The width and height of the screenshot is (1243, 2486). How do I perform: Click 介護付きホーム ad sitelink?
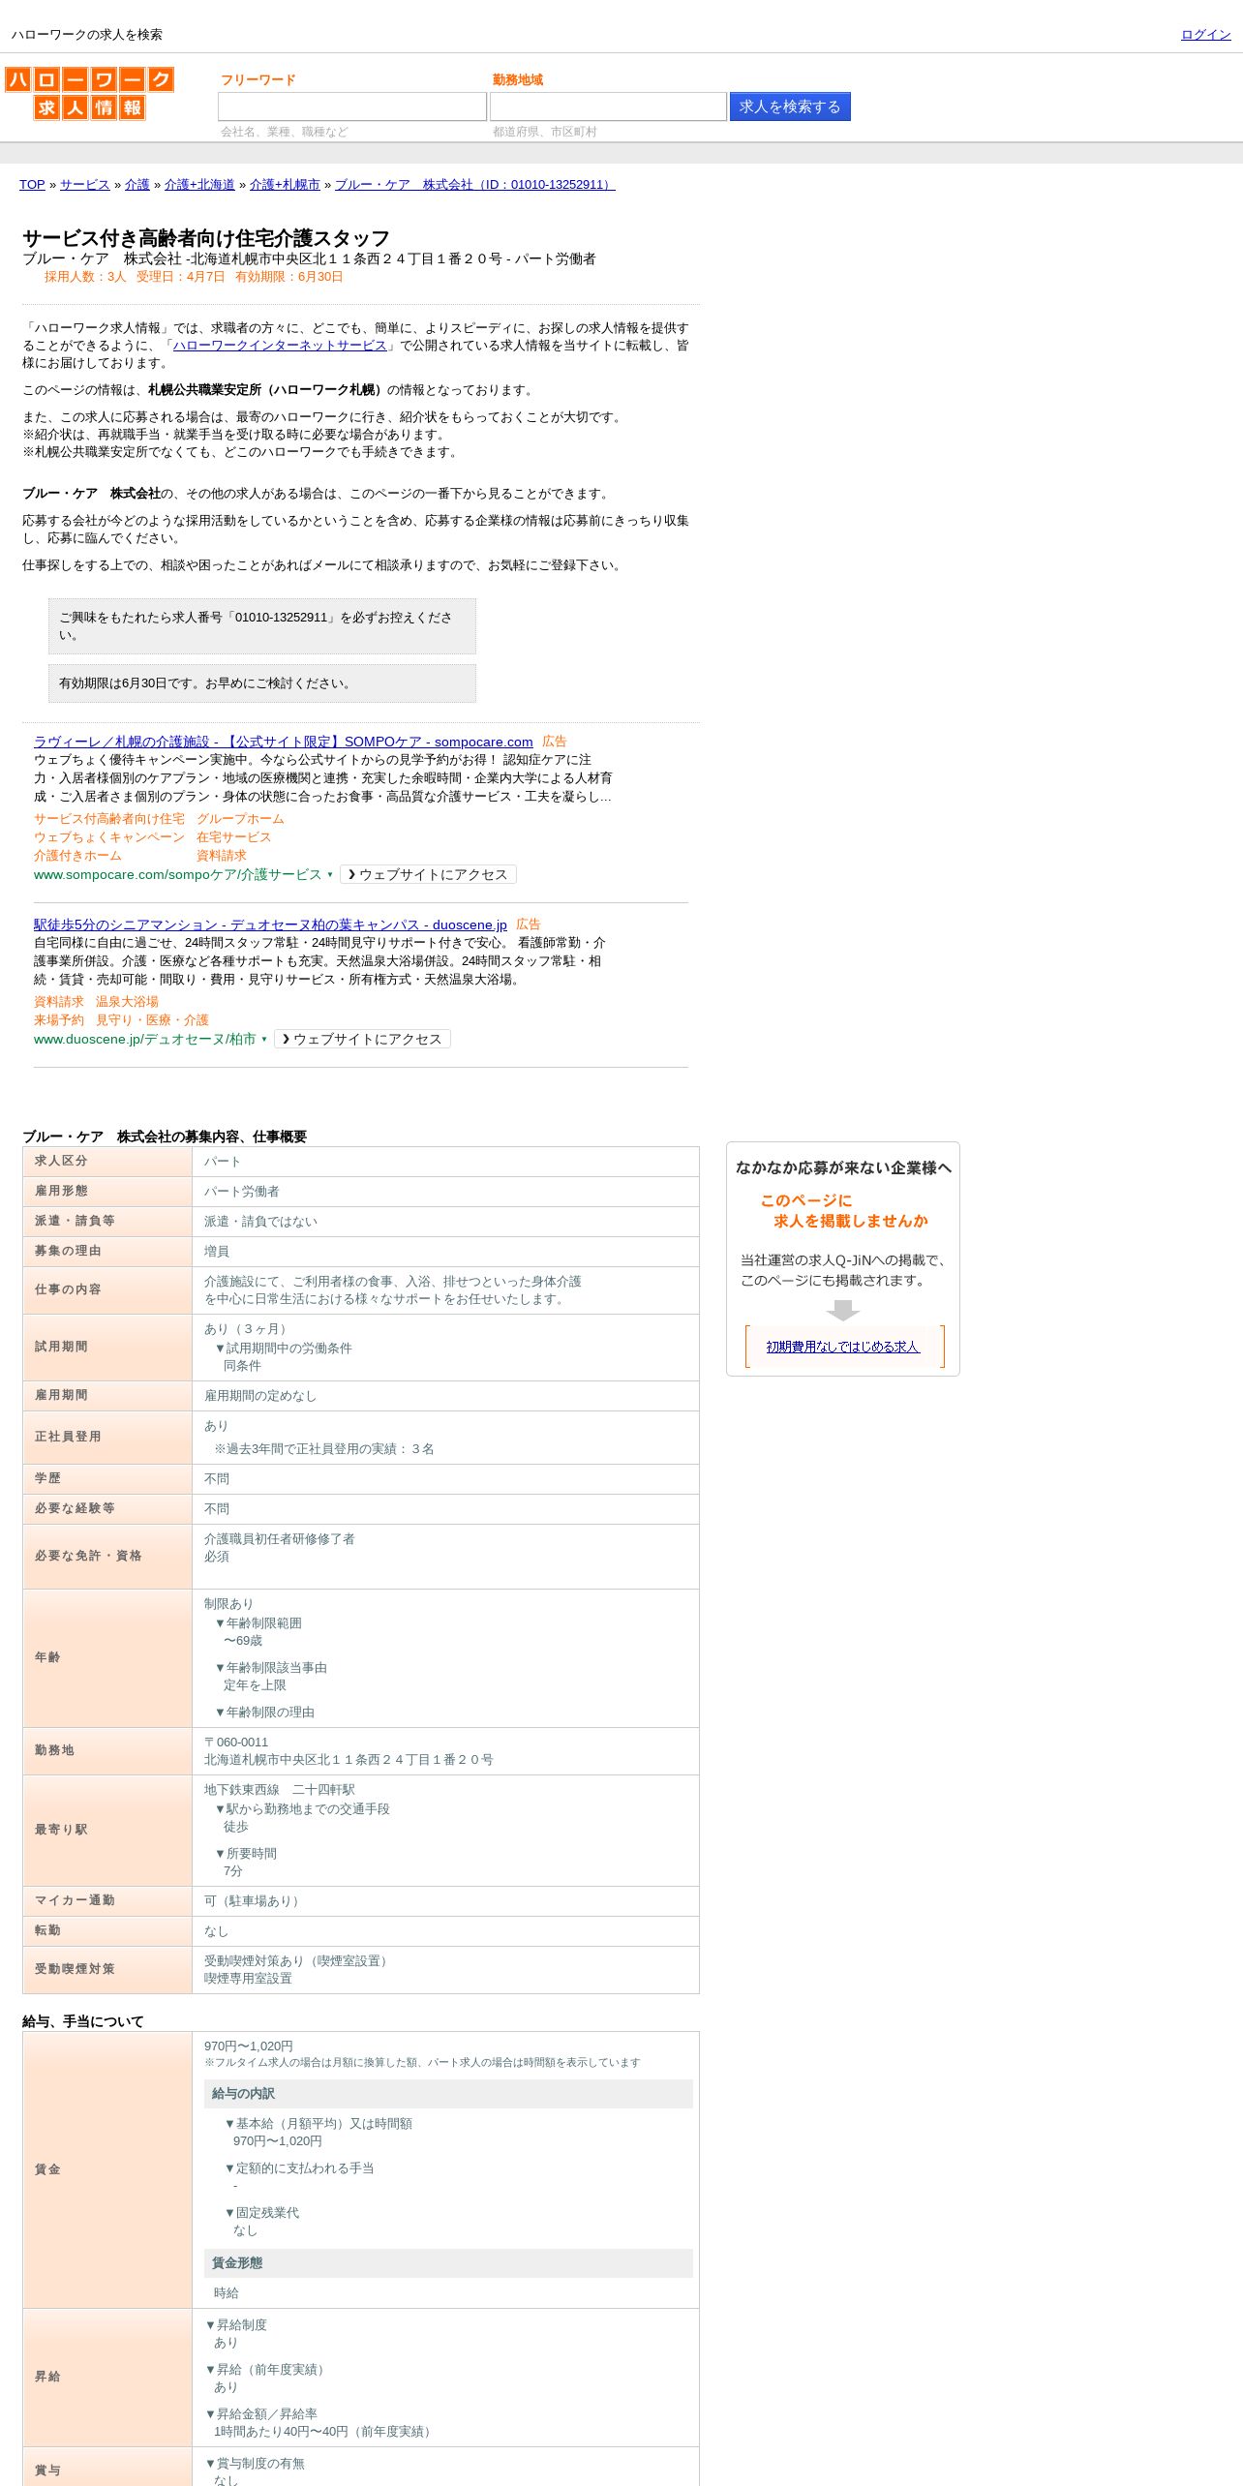coord(77,856)
